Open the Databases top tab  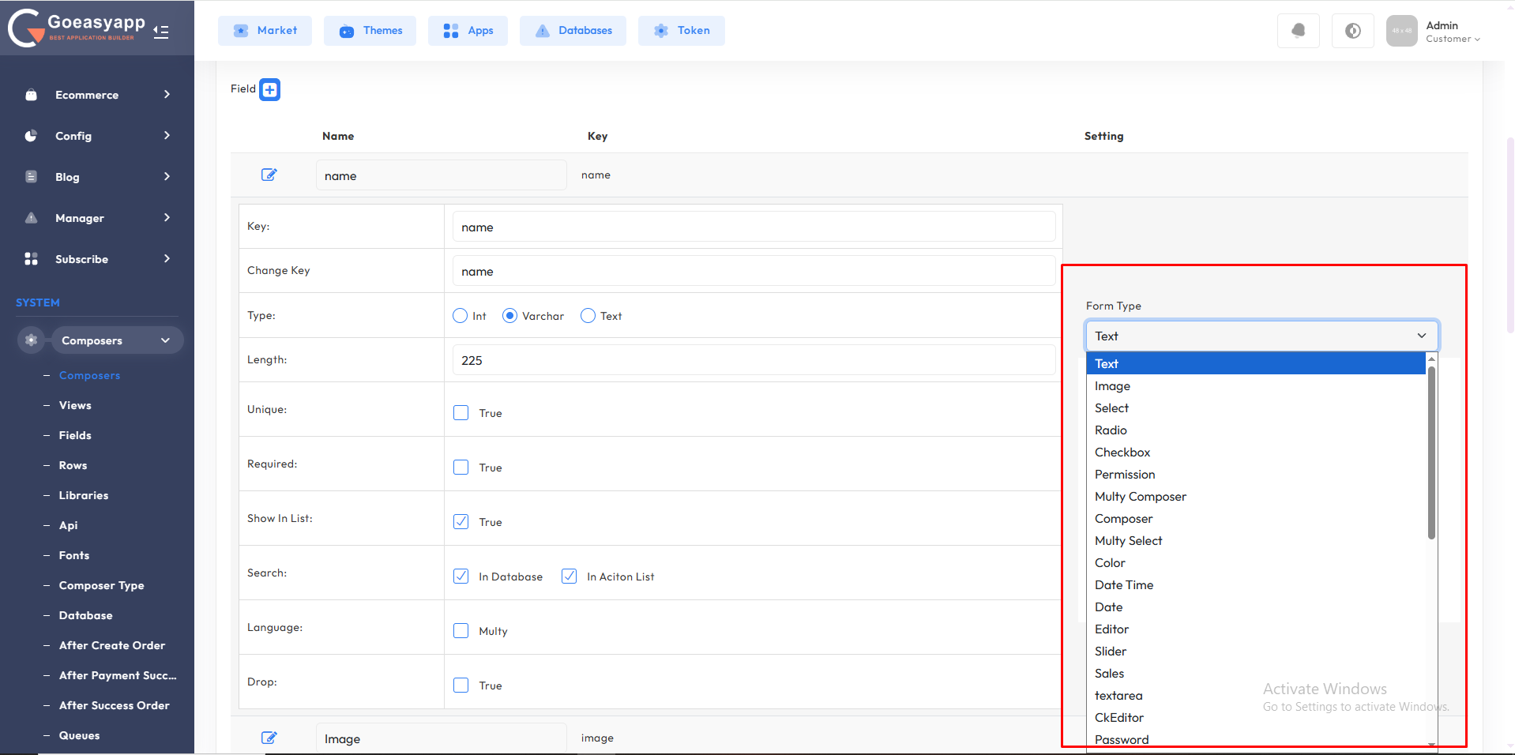click(x=573, y=31)
